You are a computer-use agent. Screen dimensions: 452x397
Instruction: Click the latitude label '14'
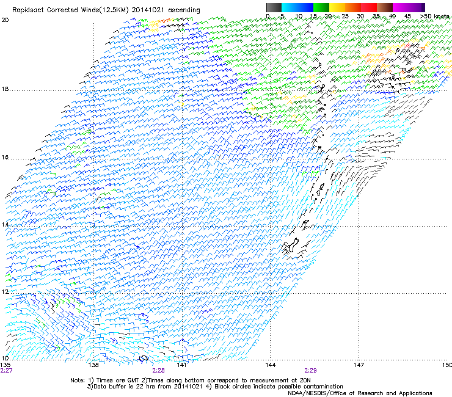[5, 224]
